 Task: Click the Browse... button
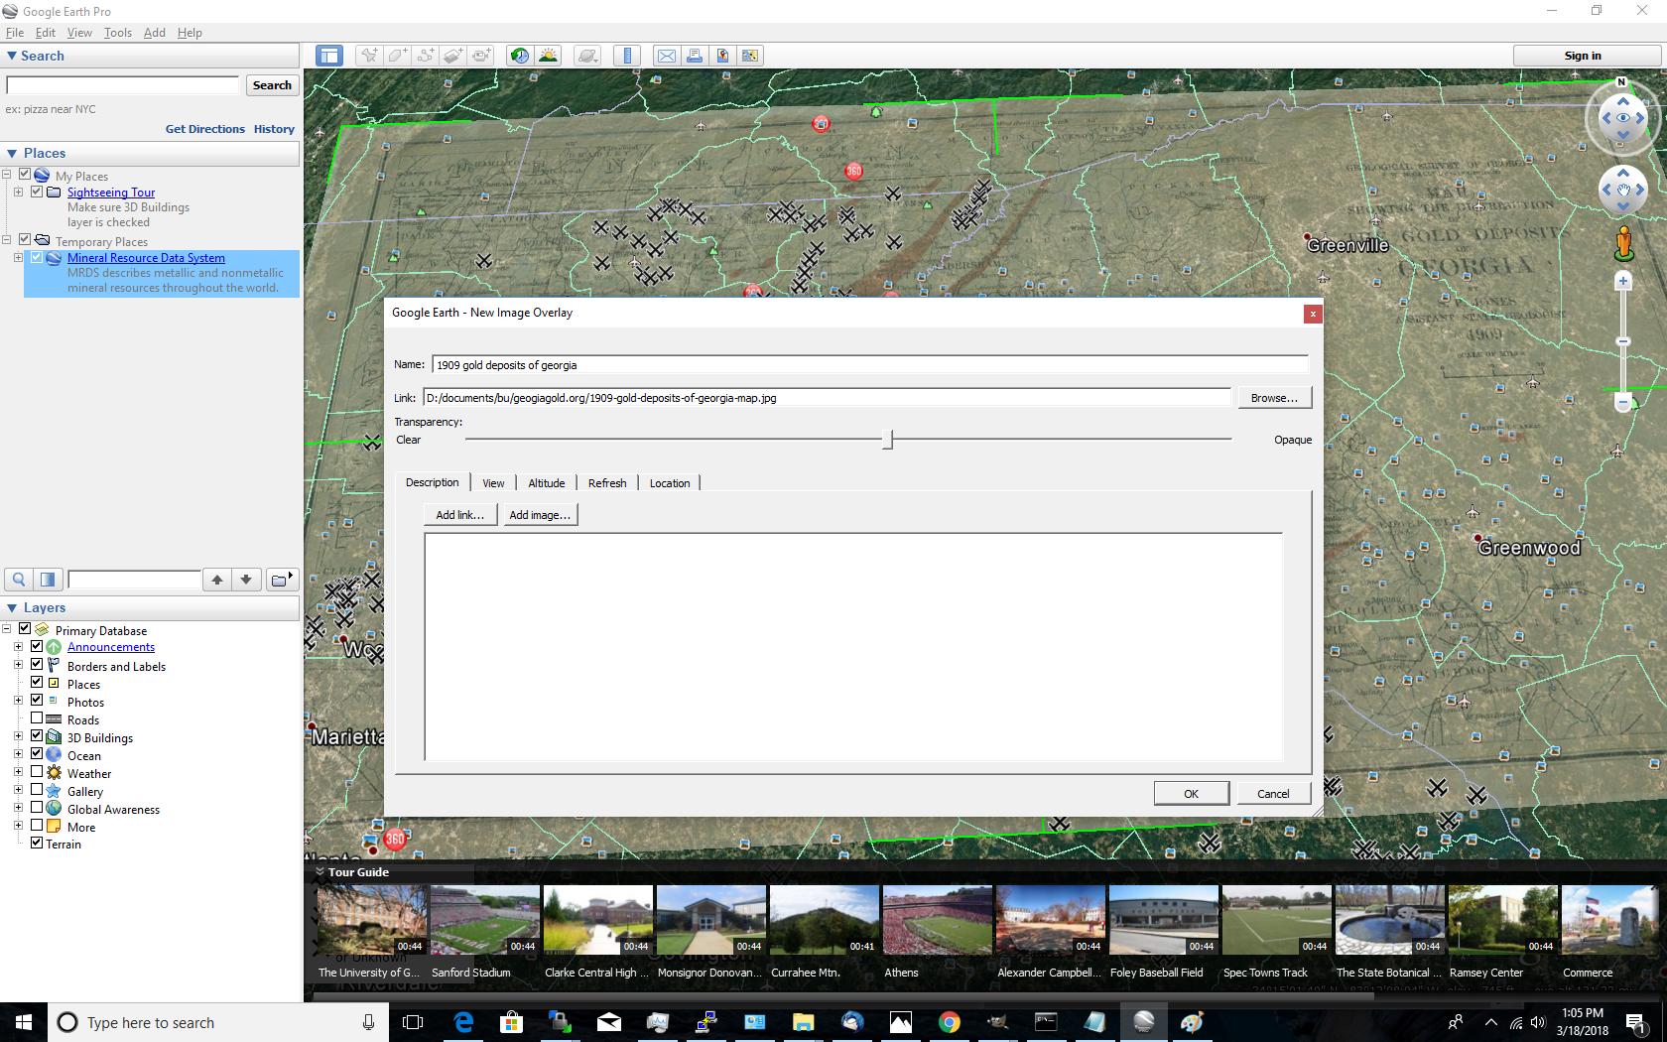[1273, 398]
